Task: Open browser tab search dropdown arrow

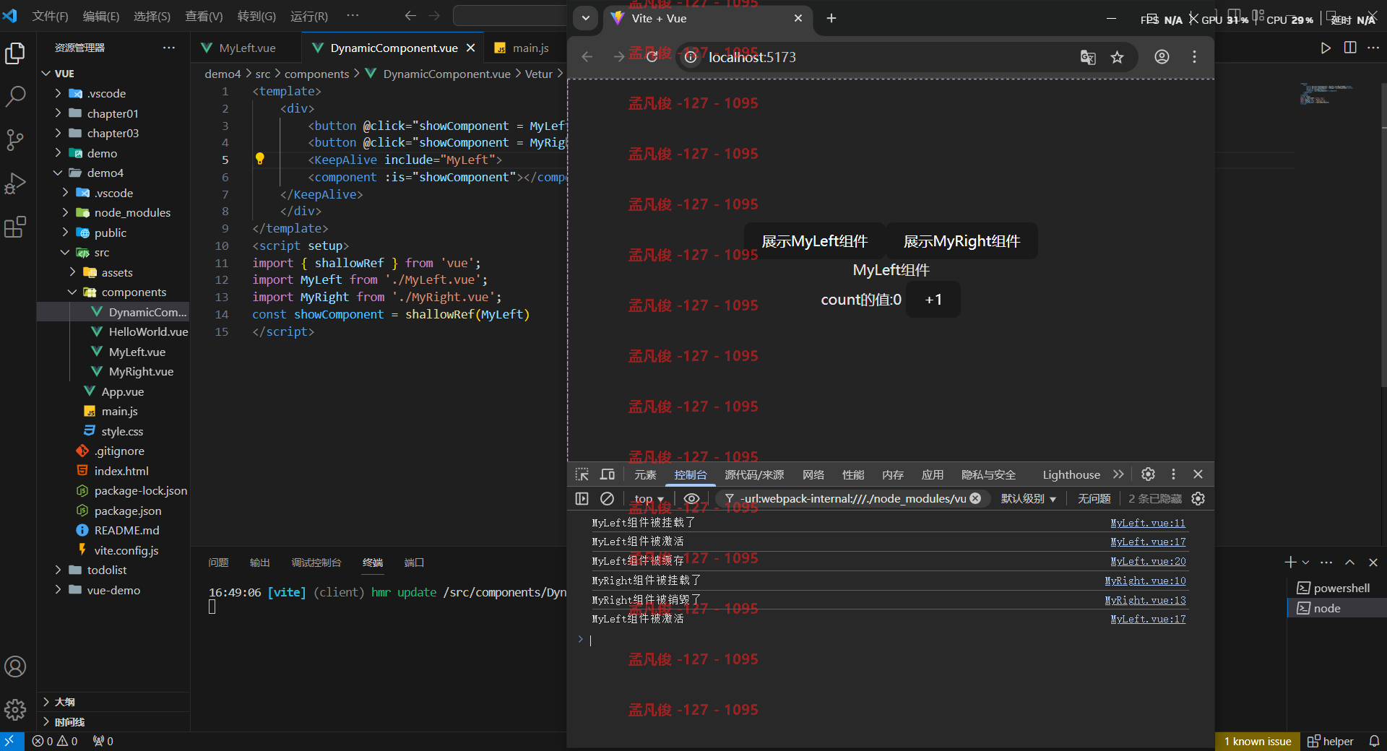Action: (586, 18)
